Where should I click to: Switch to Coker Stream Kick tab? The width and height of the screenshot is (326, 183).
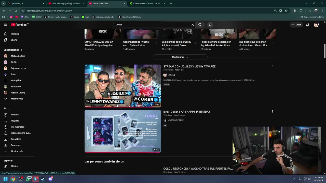click(x=147, y=4)
